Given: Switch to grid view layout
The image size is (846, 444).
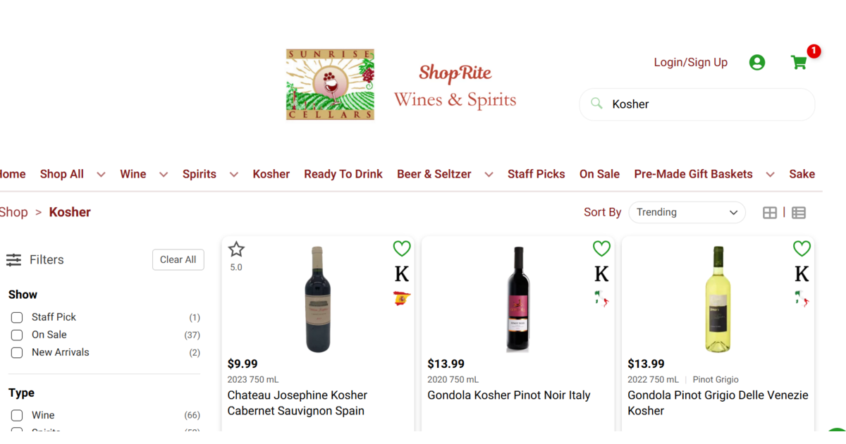Looking at the screenshot, I should pos(769,211).
